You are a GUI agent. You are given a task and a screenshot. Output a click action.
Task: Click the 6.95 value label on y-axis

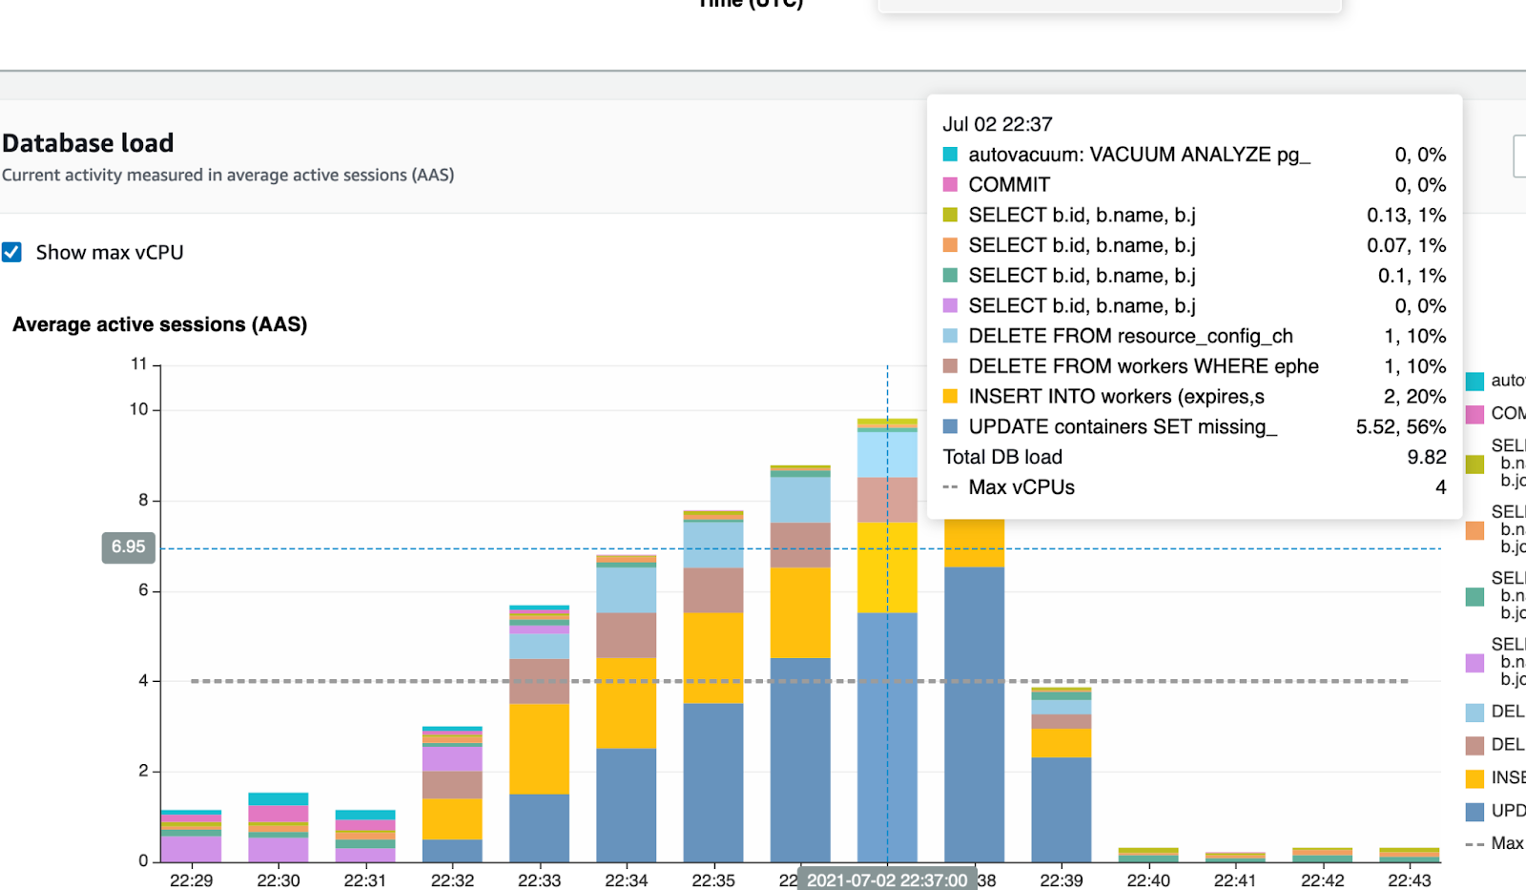pyautogui.click(x=128, y=547)
